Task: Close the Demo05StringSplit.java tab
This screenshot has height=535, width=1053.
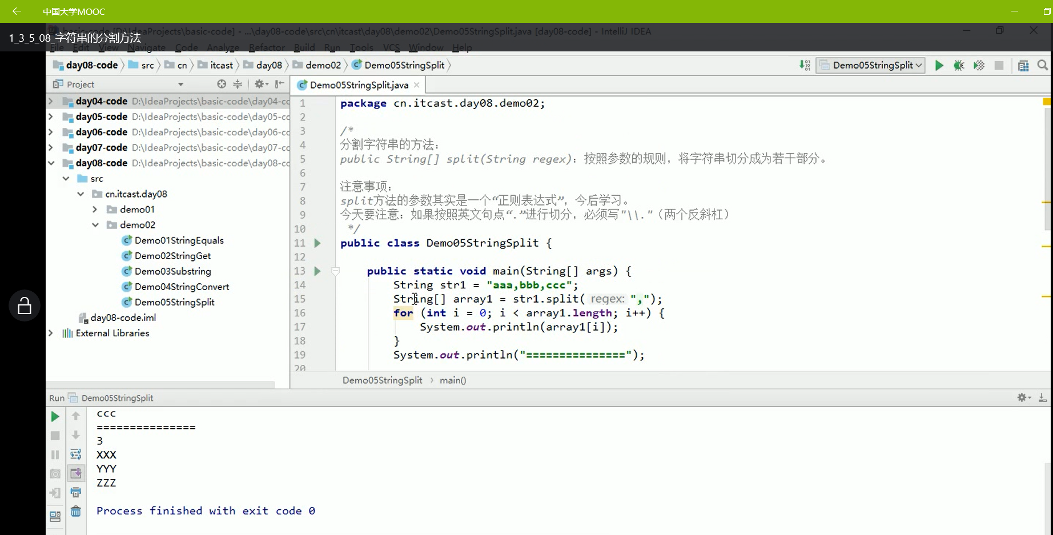Action: point(417,85)
